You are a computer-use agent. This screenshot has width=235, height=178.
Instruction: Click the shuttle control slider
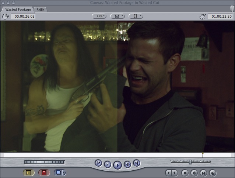pos(190,162)
